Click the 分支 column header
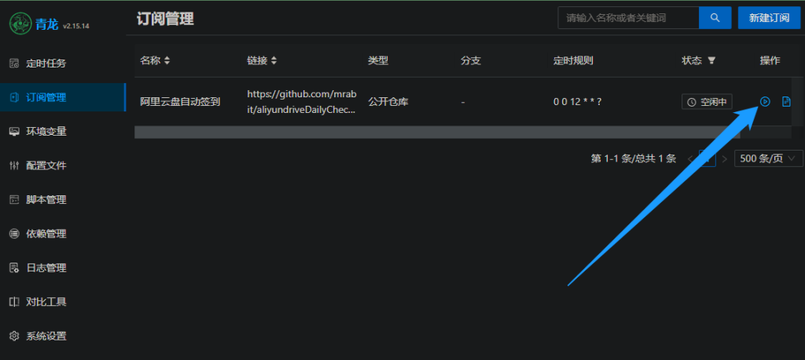This screenshot has height=360, width=805. point(471,61)
